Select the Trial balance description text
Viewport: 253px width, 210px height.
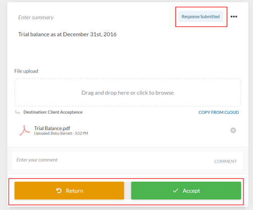coord(67,34)
